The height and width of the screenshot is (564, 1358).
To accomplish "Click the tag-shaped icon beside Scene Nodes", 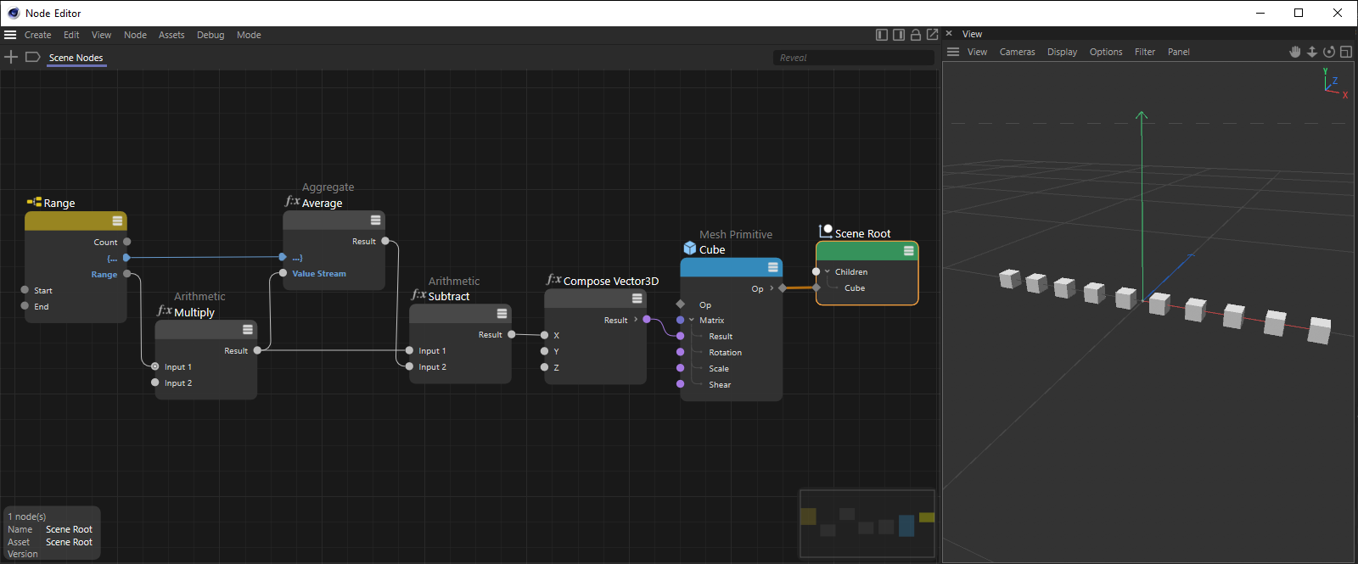I will pos(32,57).
